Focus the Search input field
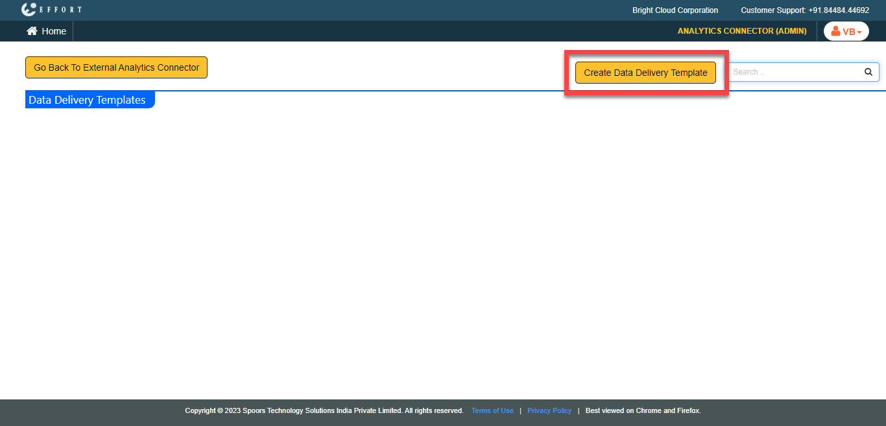Image resolution: width=886 pixels, height=426 pixels. (795, 72)
